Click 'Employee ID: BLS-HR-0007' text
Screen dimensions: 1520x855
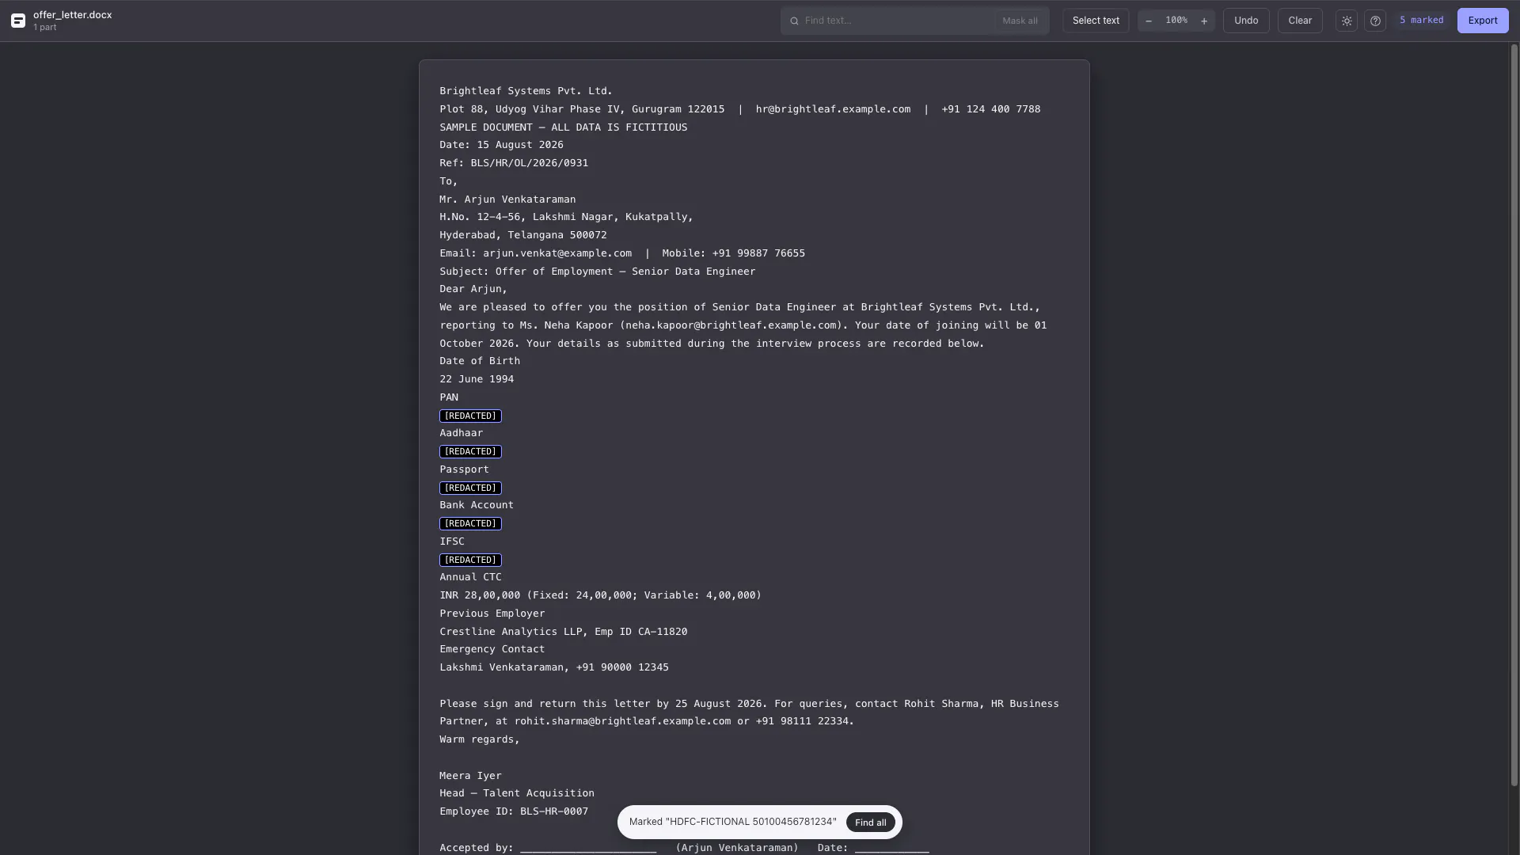514,811
